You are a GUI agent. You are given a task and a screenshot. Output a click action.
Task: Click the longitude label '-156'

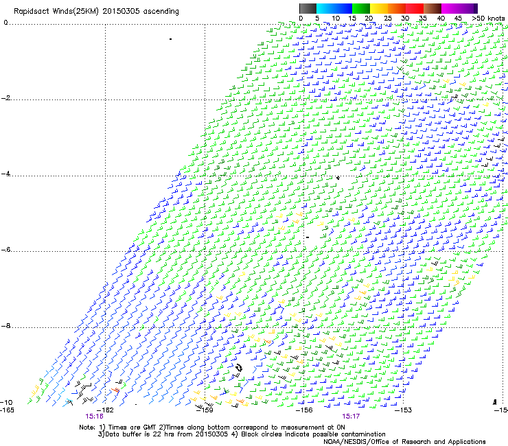click(304, 410)
